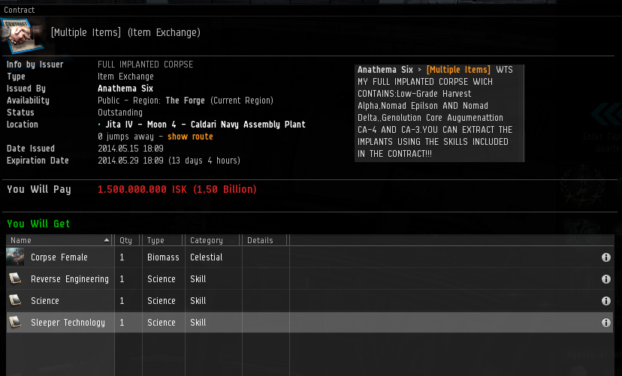
Task: Sort the list by Name column
Action: coord(60,240)
